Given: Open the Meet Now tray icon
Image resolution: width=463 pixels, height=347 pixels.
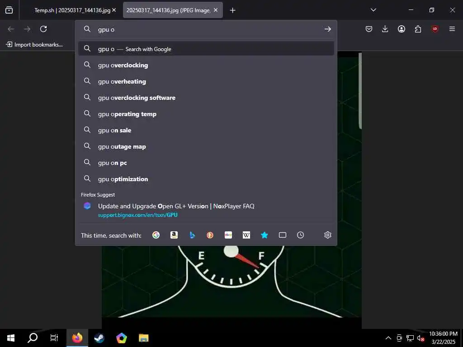Looking at the screenshot, I should click(x=399, y=338).
